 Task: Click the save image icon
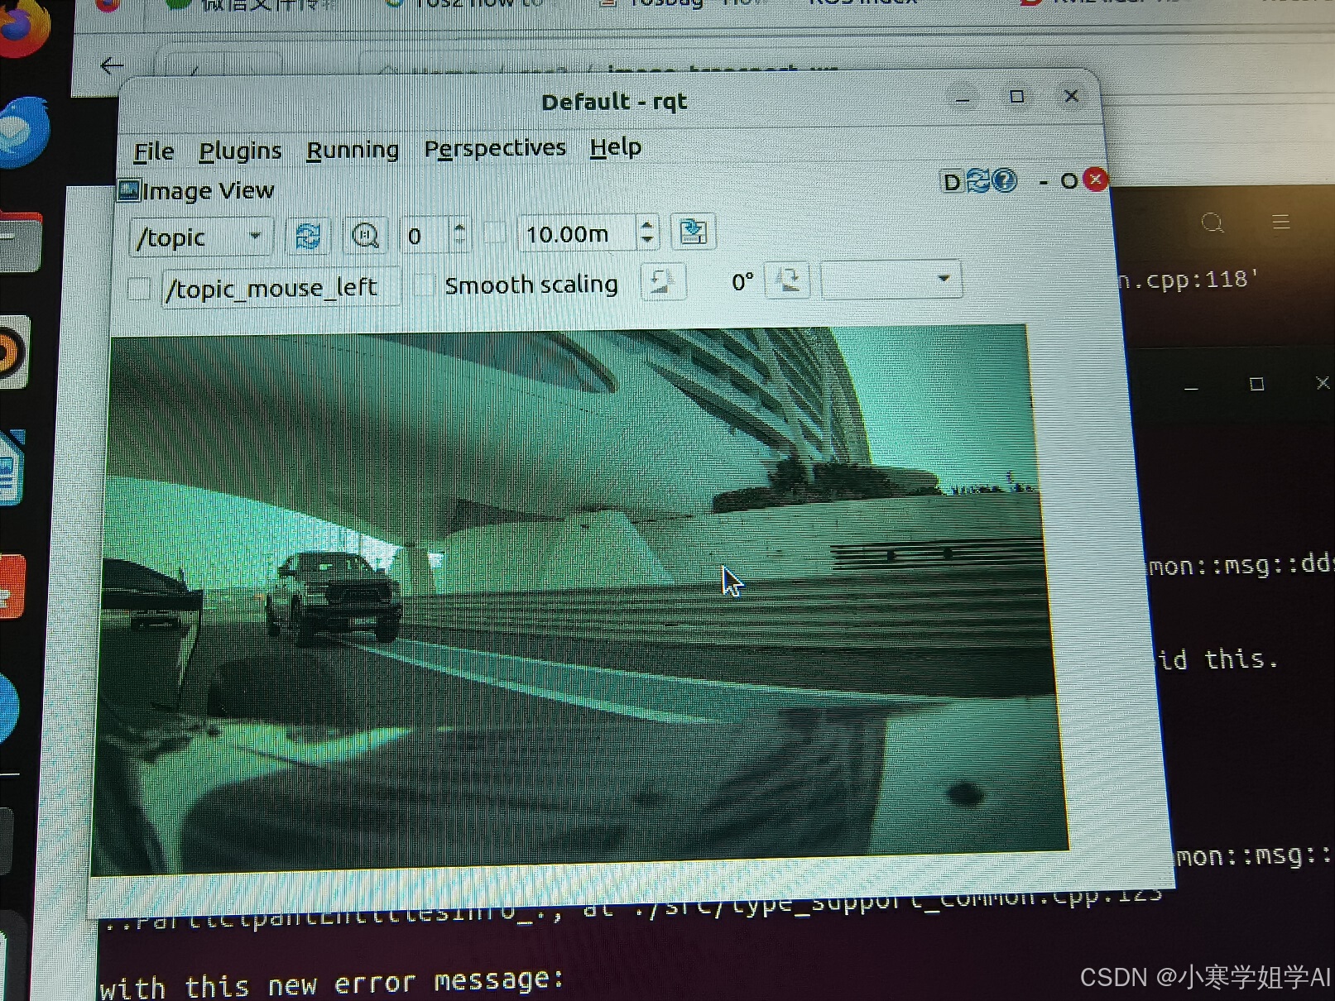point(693,232)
